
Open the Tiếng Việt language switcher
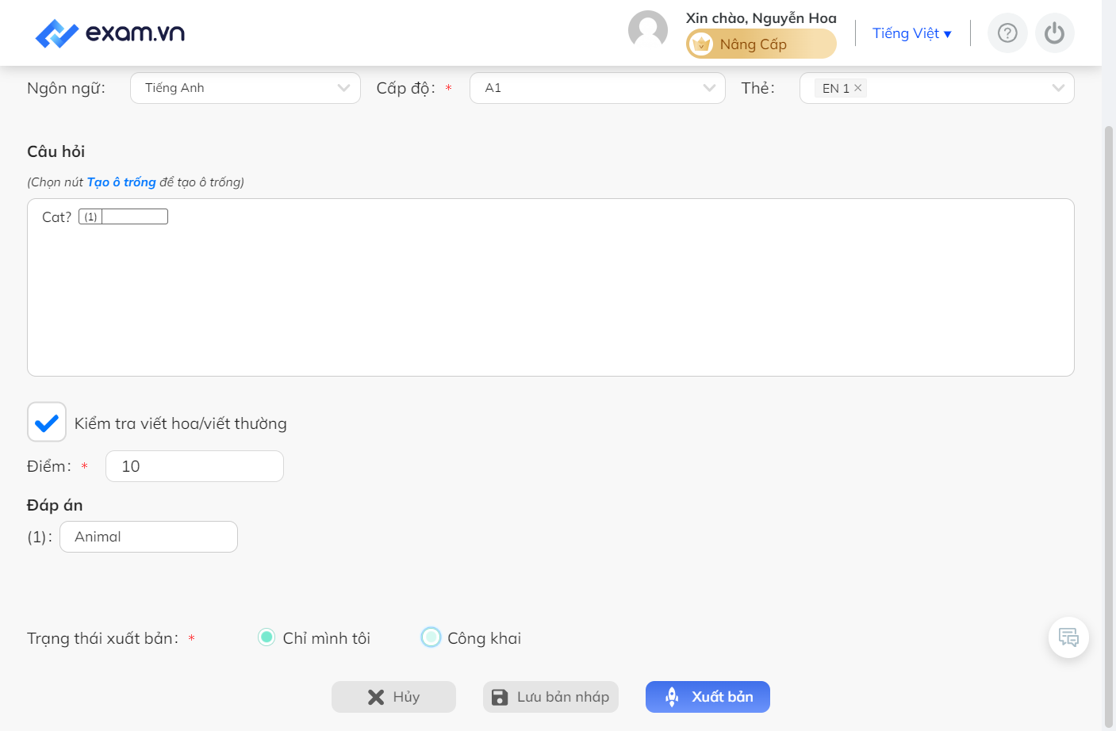[912, 33]
